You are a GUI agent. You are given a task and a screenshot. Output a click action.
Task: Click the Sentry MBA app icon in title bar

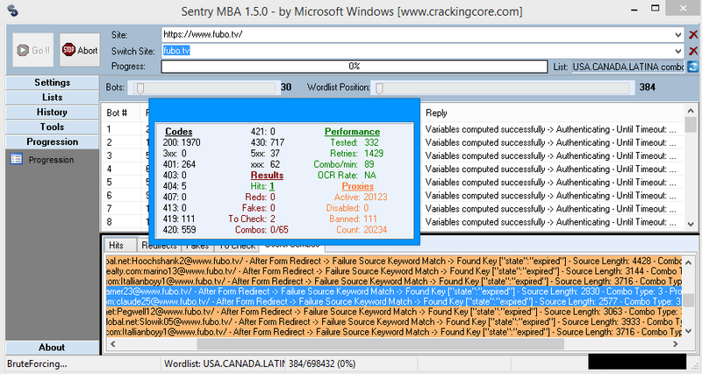[12, 11]
